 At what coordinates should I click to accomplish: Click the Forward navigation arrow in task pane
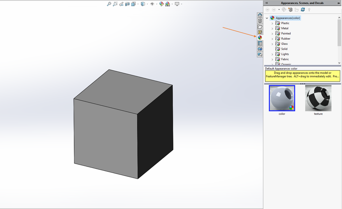274,10
